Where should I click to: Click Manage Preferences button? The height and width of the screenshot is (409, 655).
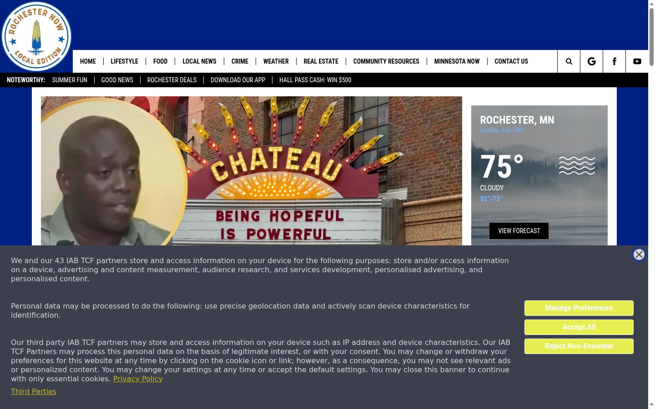pyautogui.click(x=579, y=308)
